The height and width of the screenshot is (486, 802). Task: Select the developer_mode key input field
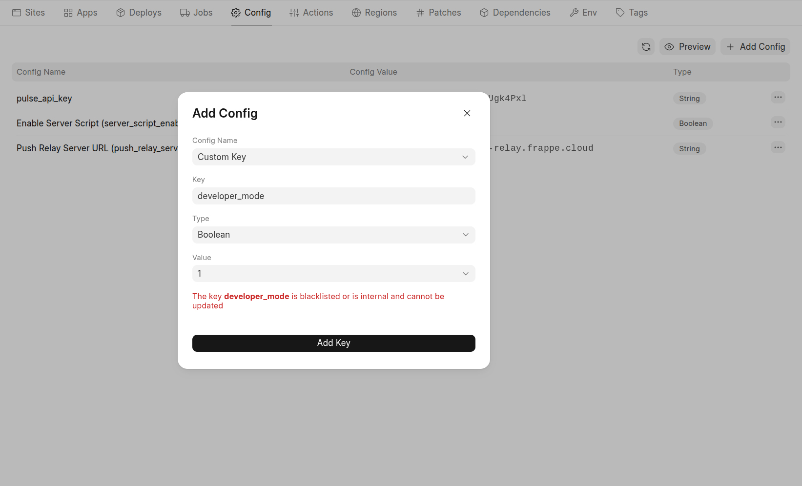click(333, 196)
